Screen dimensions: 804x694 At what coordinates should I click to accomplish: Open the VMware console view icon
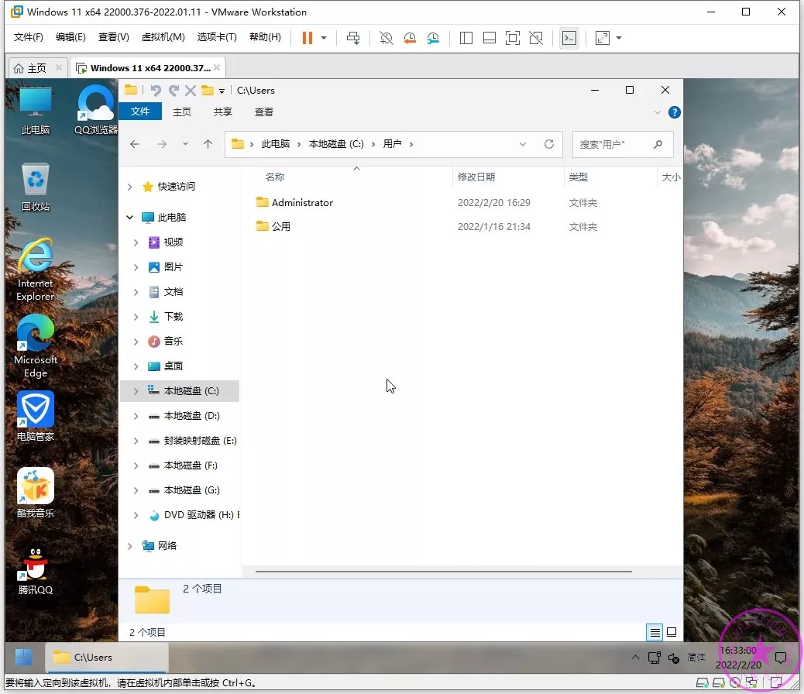pyautogui.click(x=569, y=38)
